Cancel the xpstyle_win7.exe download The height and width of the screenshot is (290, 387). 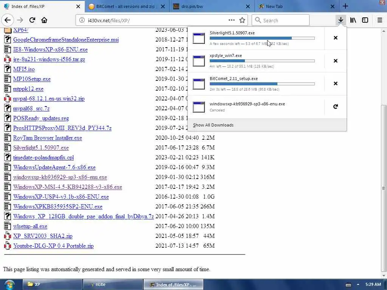click(336, 61)
